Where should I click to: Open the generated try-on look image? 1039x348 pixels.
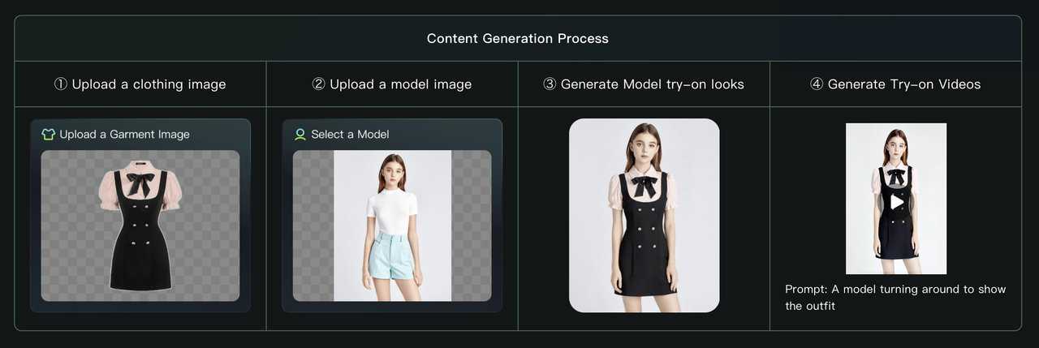point(644,215)
